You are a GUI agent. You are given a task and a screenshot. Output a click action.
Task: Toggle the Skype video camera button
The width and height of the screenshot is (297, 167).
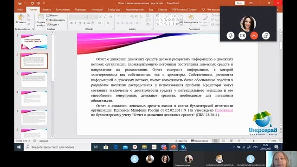(x=242, y=36)
